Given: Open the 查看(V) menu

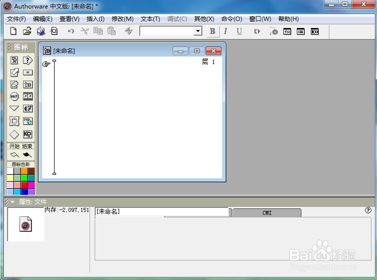Looking at the screenshot, I should [x=69, y=19].
